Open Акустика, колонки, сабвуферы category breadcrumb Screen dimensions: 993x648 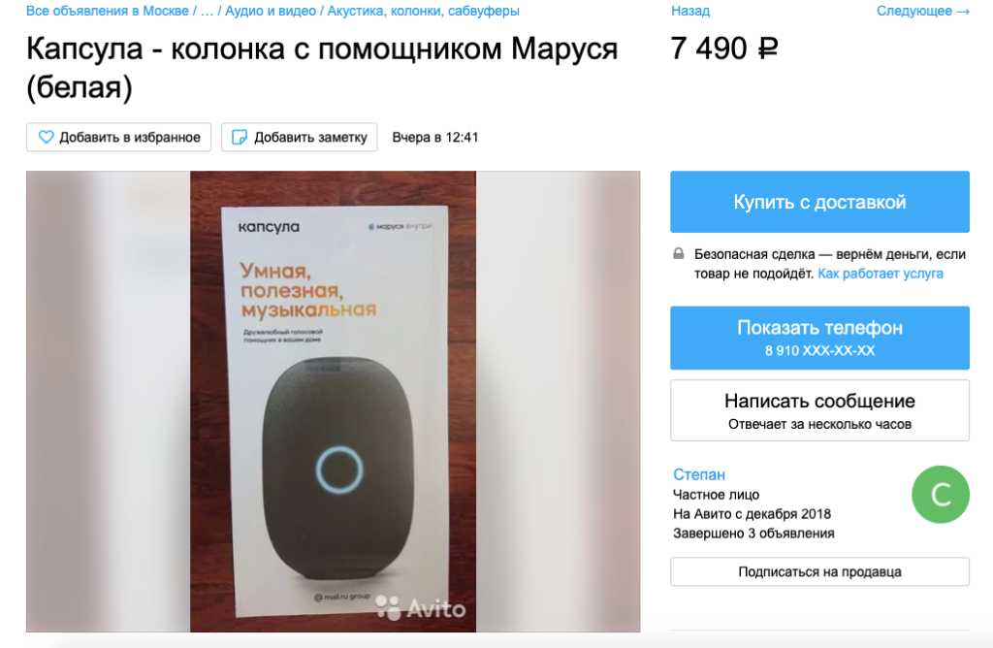click(423, 11)
